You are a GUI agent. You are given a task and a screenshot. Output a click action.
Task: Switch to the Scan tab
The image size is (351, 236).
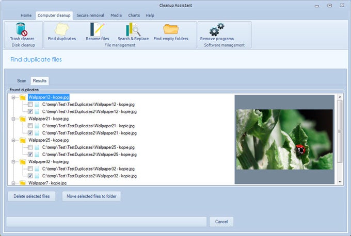(x=22, y=81)
